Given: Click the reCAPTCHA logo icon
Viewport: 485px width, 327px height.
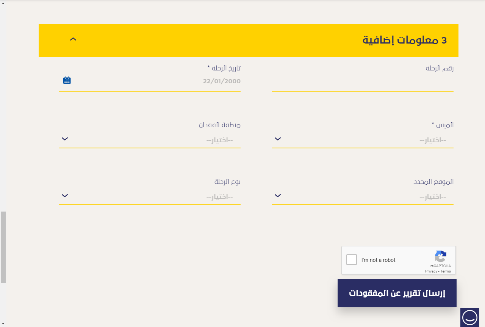Looking at the screenshot, I should pyautogui.click(x=440, y=256).
